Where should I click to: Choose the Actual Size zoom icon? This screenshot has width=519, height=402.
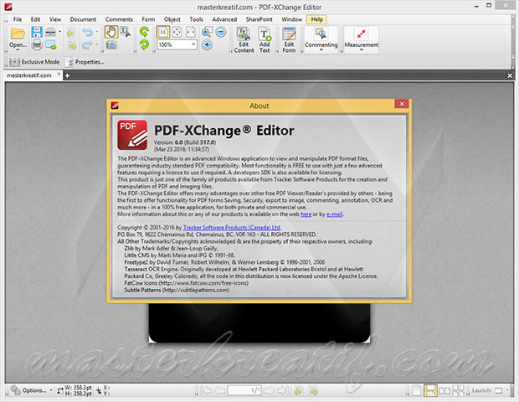pos(163,32)
